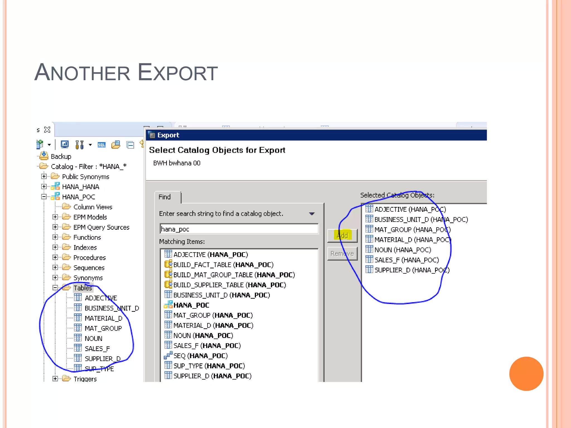Expand the HANA_HANA schema
Viewport: 571px width, 428px height.
coord(44,186)
